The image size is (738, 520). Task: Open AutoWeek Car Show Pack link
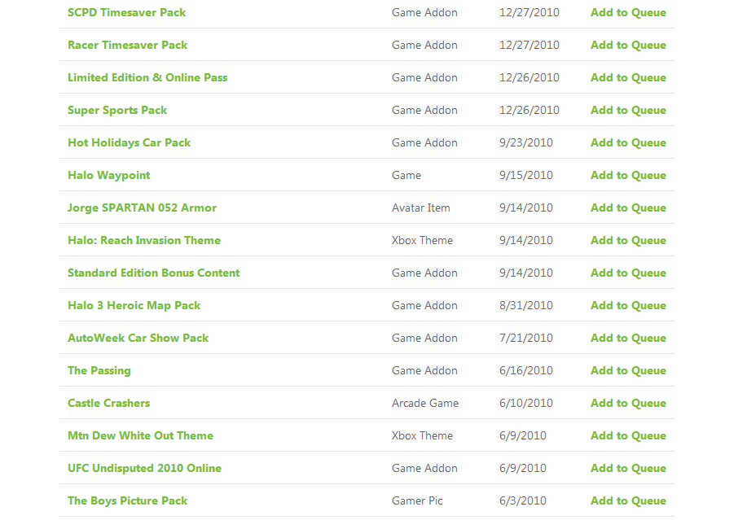(138, 338)
